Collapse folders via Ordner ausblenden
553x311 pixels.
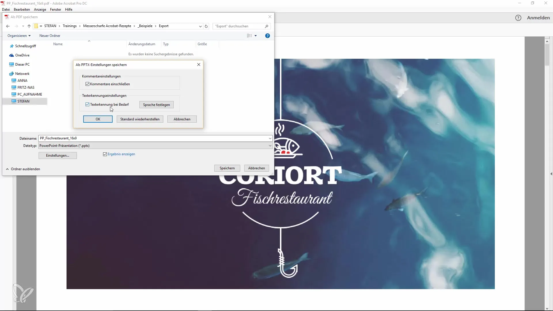coord(23,169)
